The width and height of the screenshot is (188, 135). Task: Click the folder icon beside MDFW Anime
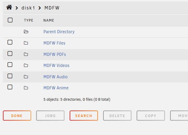tap(26, 88)
